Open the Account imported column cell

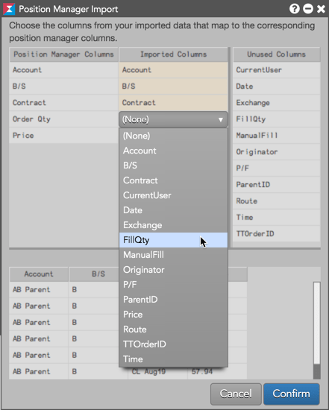click(173, 70)
